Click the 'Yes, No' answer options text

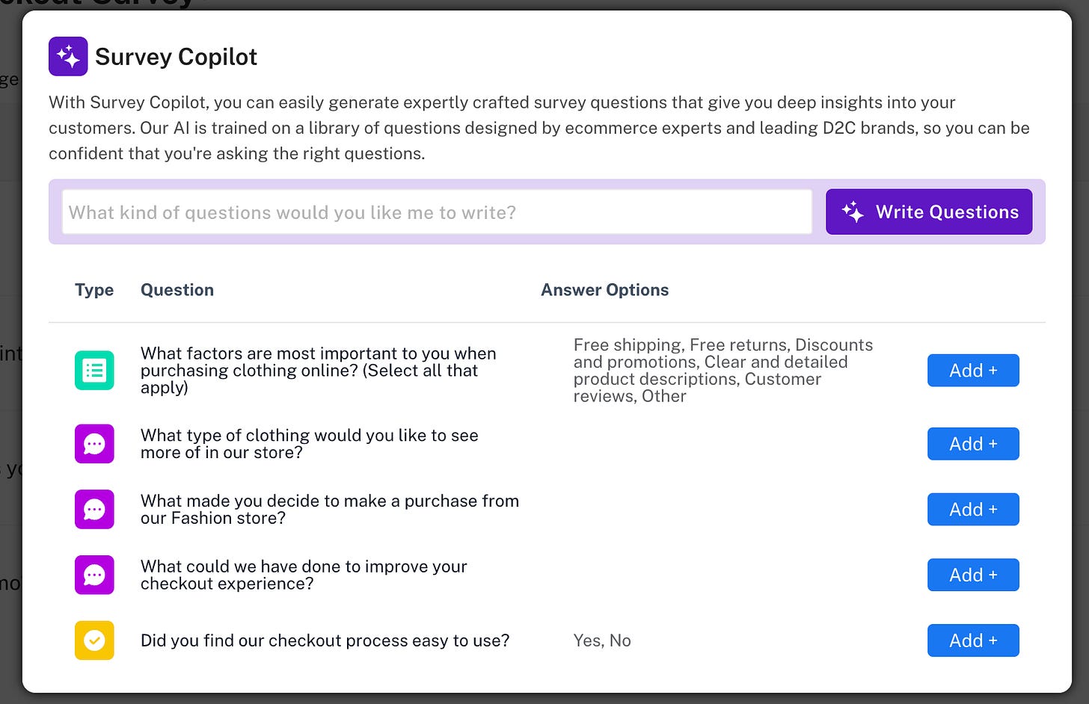pyautogui.click(x=602, y=640)
